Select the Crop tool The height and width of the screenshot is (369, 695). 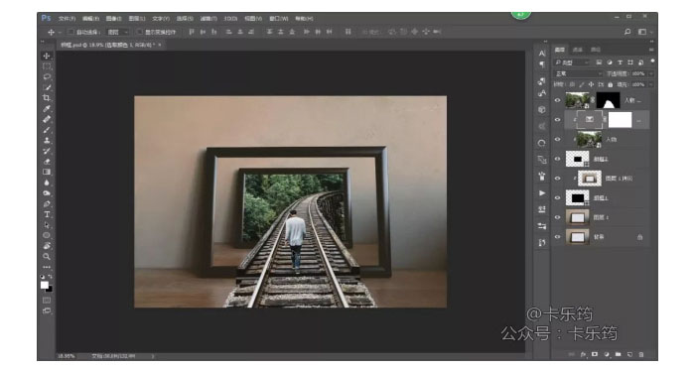[47, 98]
